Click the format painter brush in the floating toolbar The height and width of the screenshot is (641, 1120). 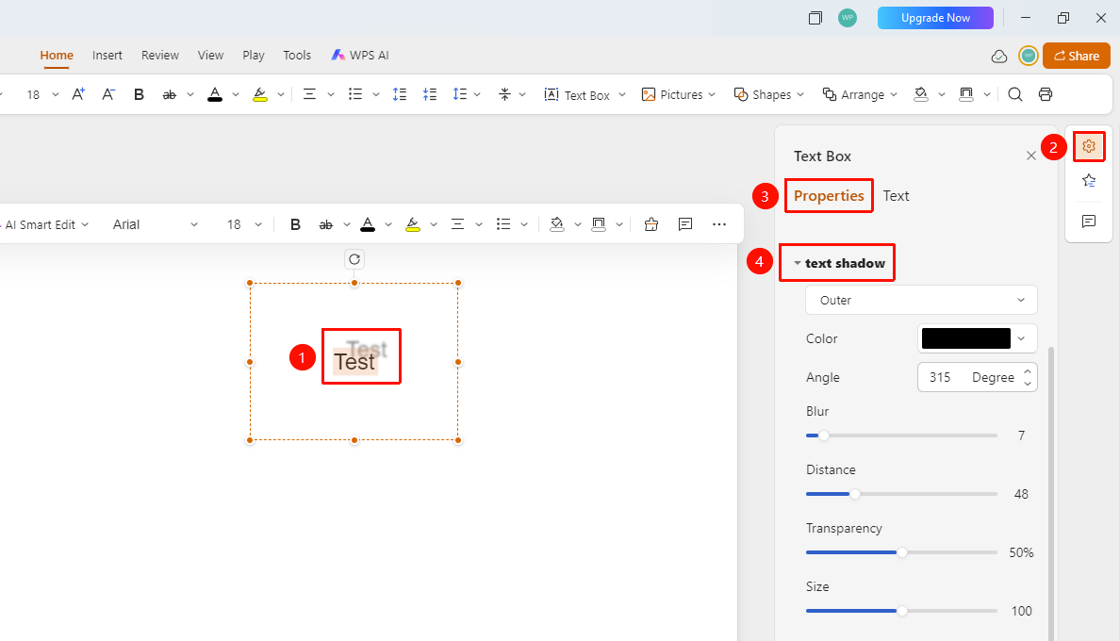click(x=651, y=224)
